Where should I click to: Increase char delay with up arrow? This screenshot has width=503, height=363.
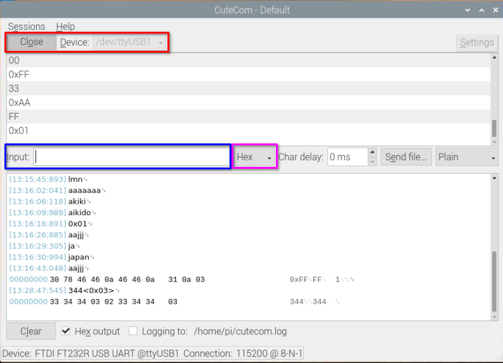point(372,152)
